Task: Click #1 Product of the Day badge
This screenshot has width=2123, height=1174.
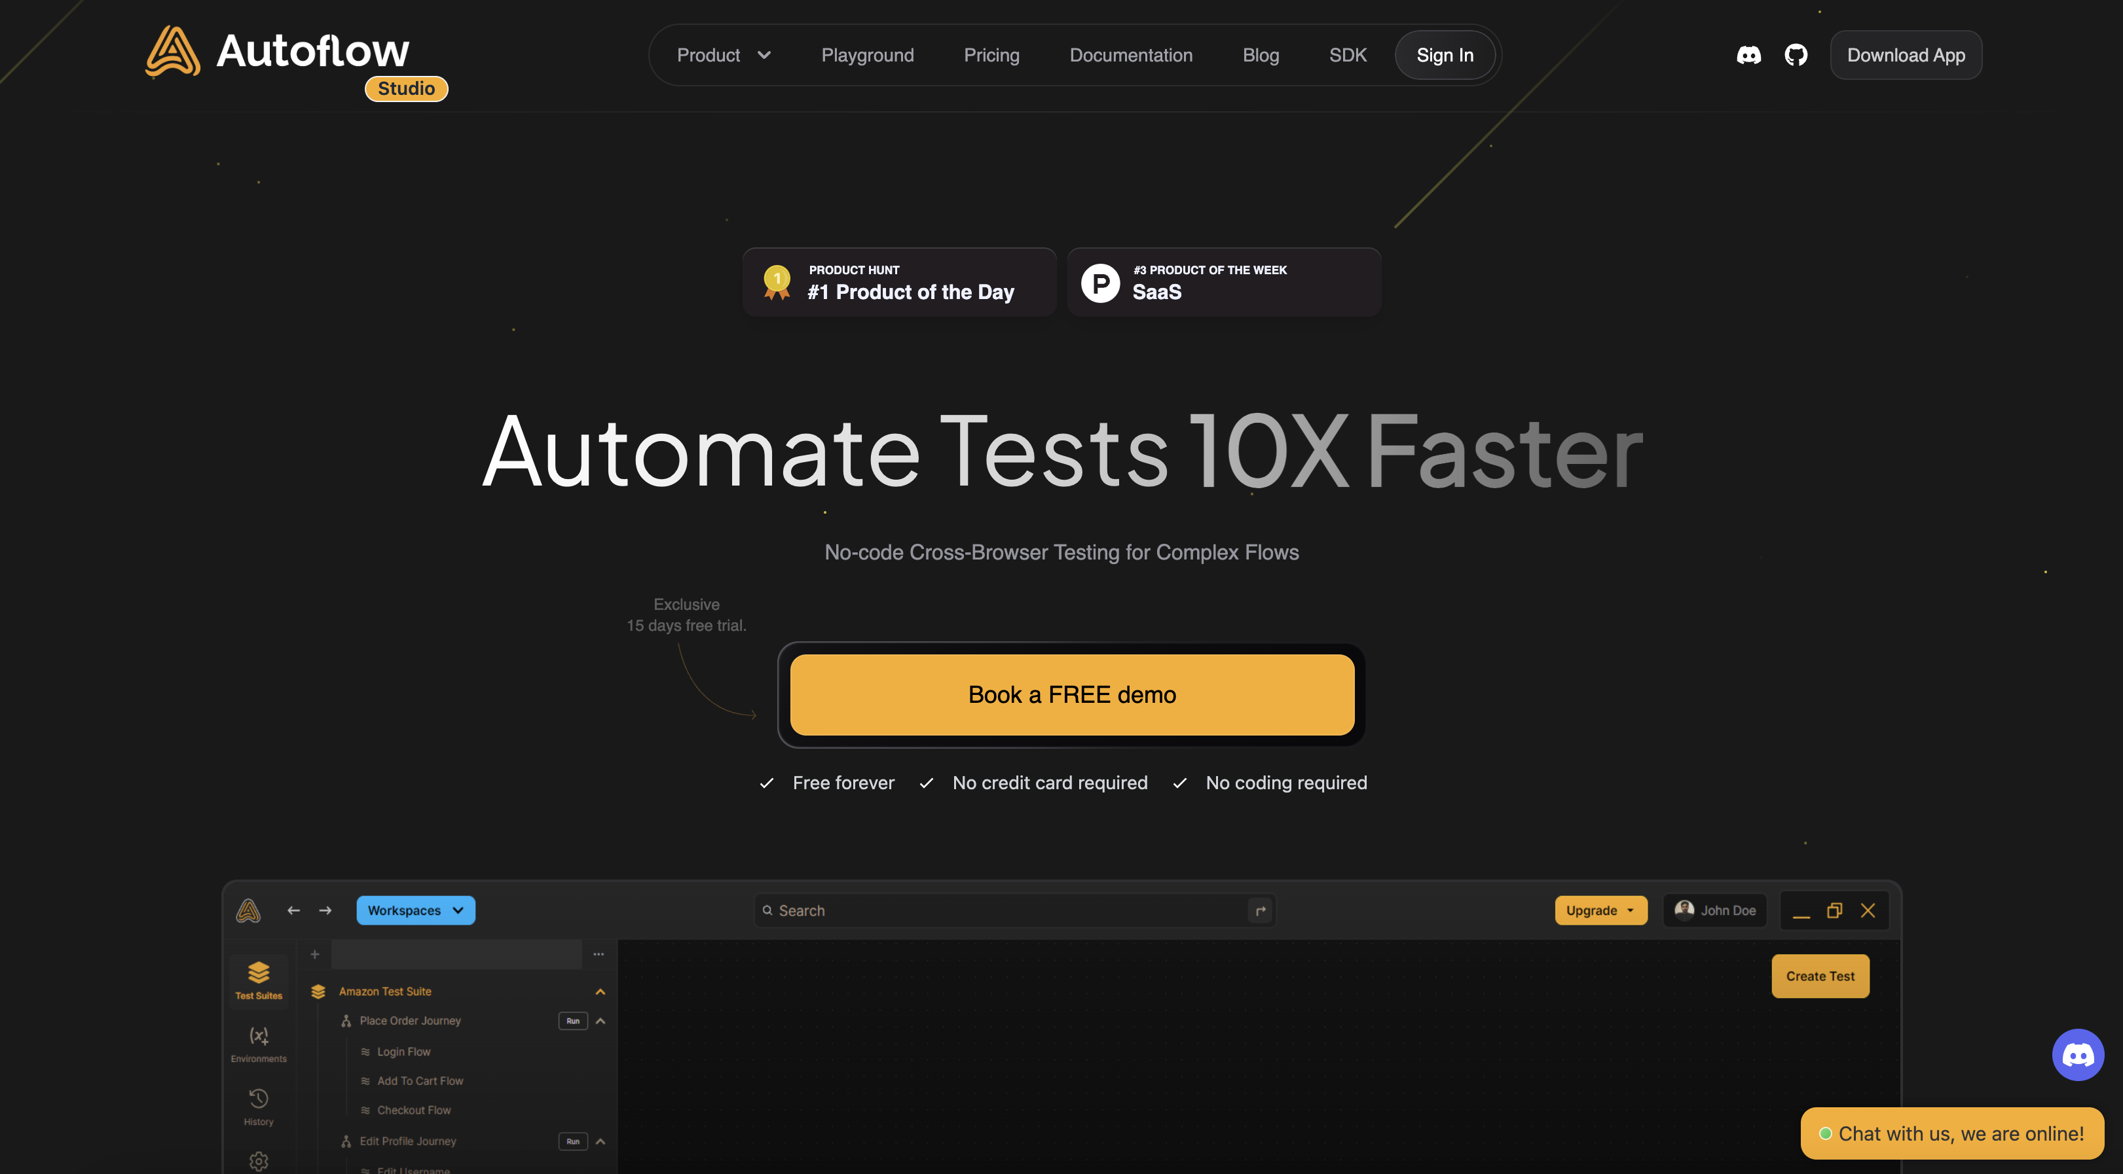Action: [x=899, y=283]
